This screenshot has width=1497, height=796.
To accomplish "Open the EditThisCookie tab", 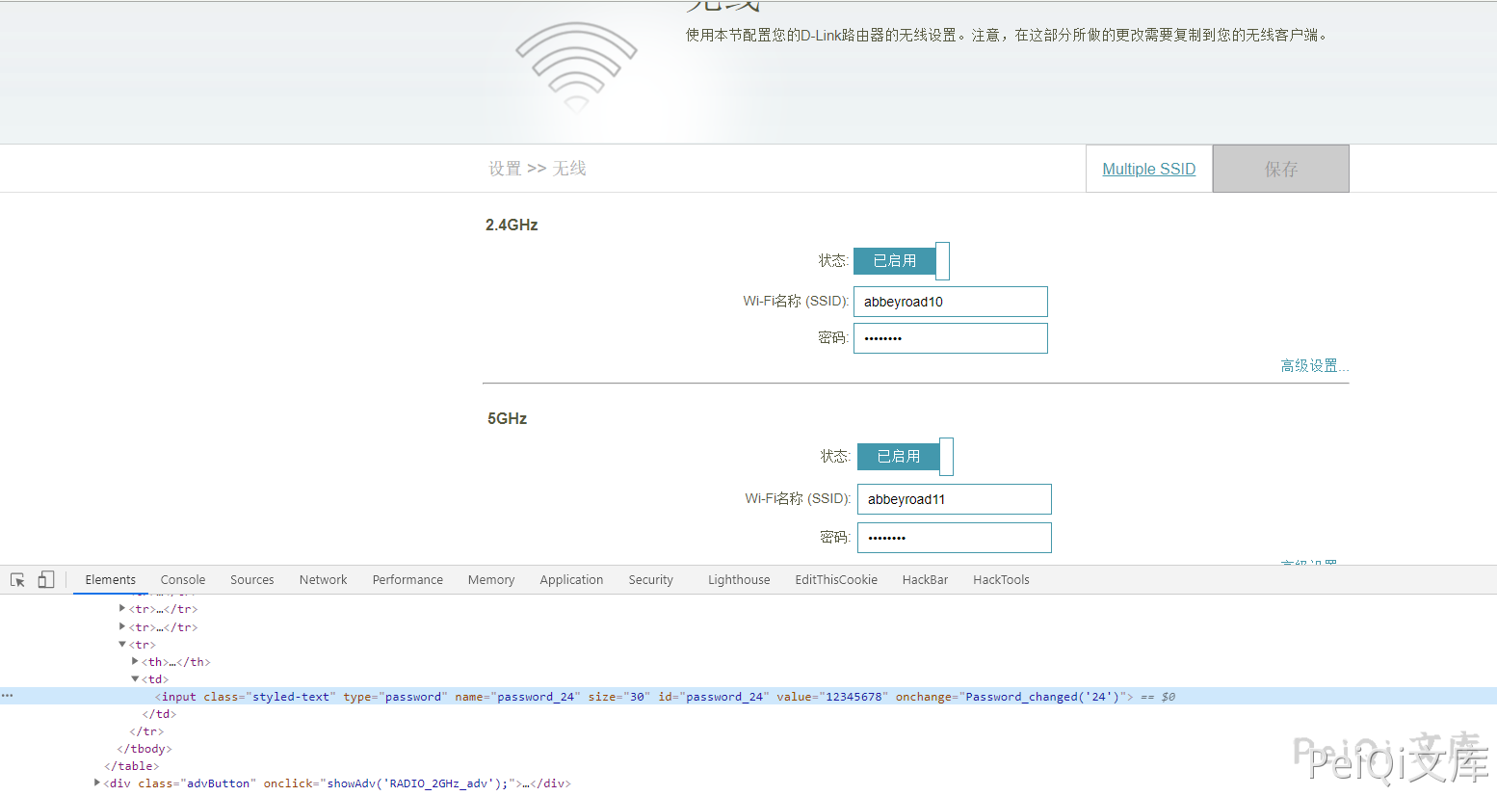I will tap(836, 580).
